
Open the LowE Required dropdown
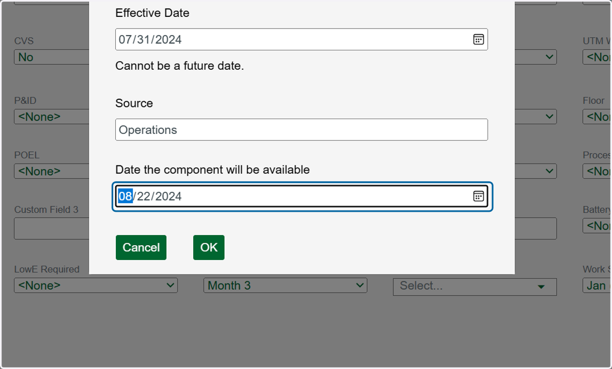(x=96, y=286)
